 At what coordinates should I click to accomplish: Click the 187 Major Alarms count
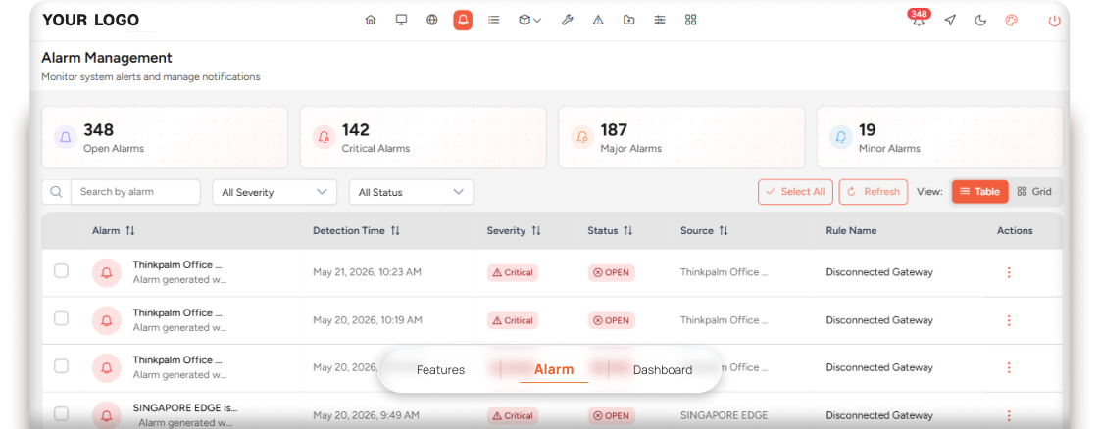click(614, 129)
